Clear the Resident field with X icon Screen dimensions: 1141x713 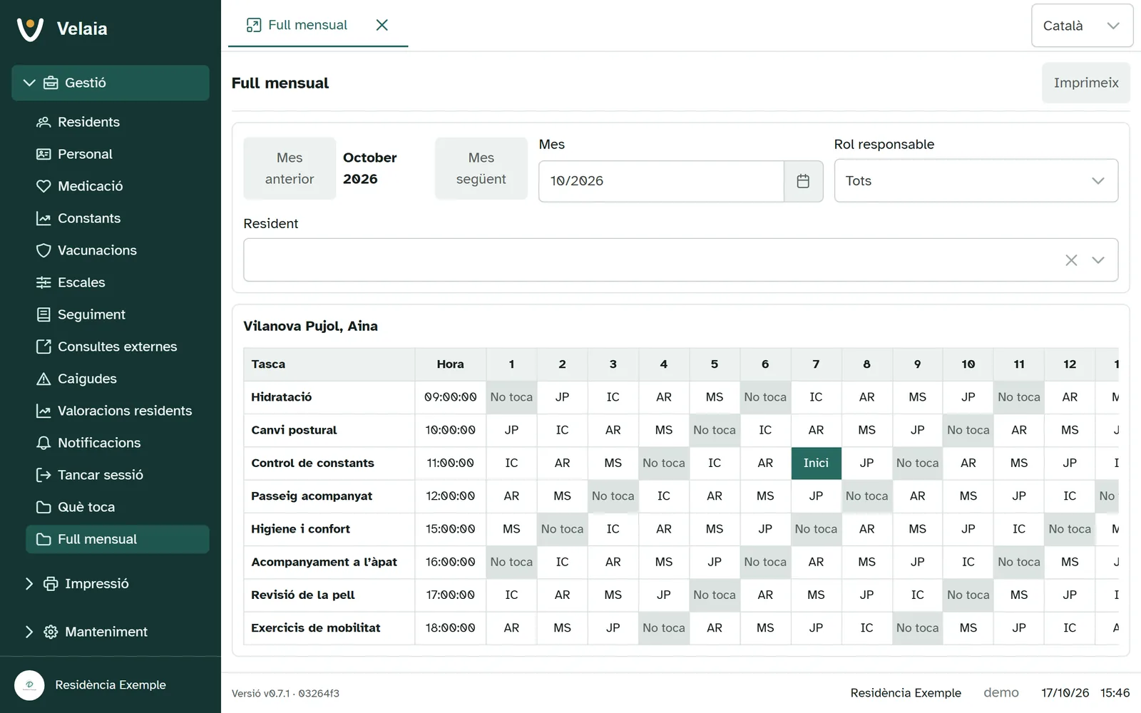pyautogui.click(x=1071, y=260)
